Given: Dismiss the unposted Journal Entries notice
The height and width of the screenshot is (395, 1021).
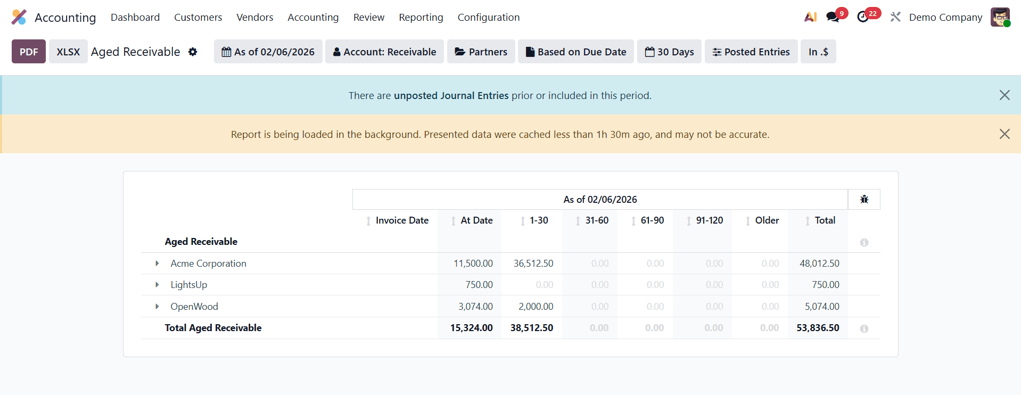Looking at the screenshot, I should (x=1004, y=95).
